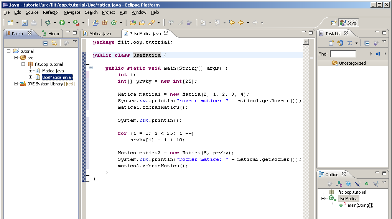Click Collapse All in Package Explorer

[x=45, y=43]
